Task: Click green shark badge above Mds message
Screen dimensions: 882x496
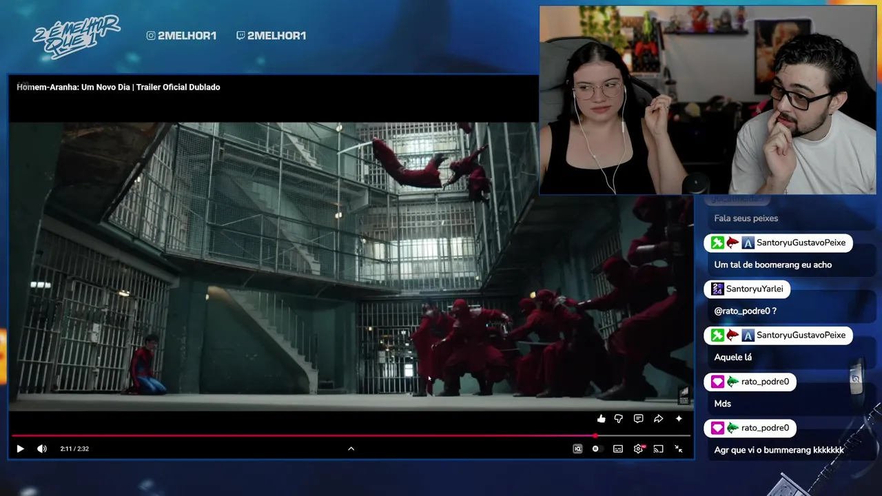Action: tap(732, 382)
